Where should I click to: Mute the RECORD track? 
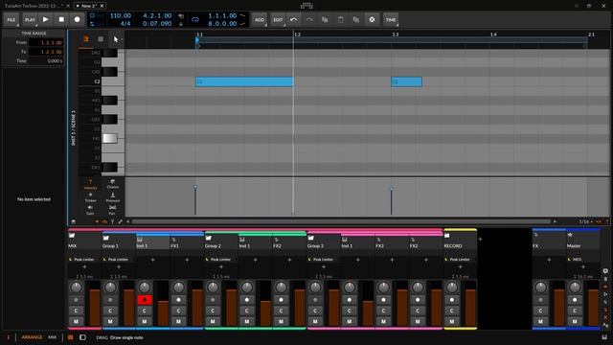pyautogui.click(x=452, y=321)
